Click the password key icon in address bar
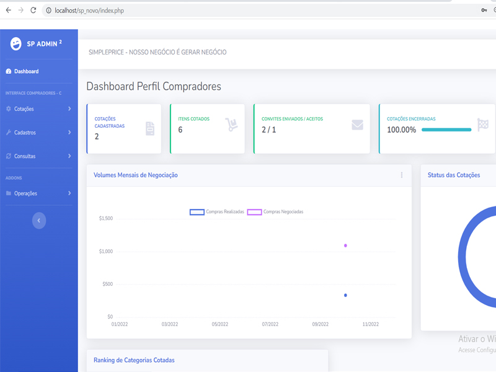 click(484, 11)
